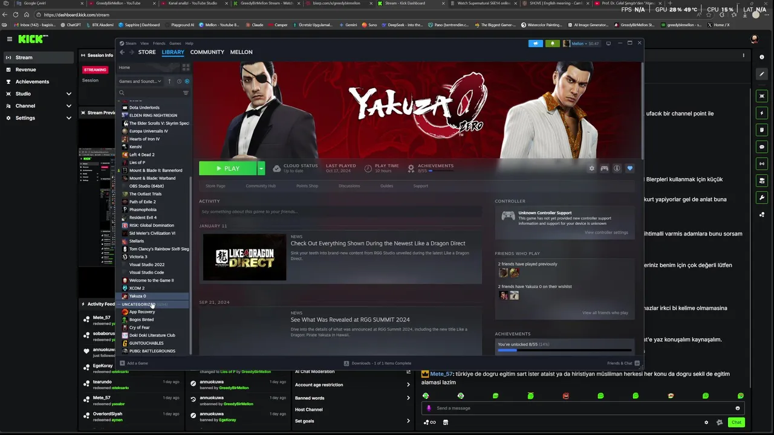Viewport: 774px width, 435px height.
Task: Click the achievements unlocked progress bar
Action: pos(564,350)
